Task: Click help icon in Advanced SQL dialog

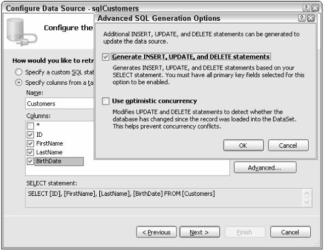Action: (302, 18)
